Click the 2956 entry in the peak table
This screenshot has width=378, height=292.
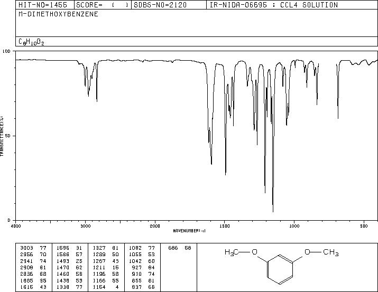click(x=26, y=255)
